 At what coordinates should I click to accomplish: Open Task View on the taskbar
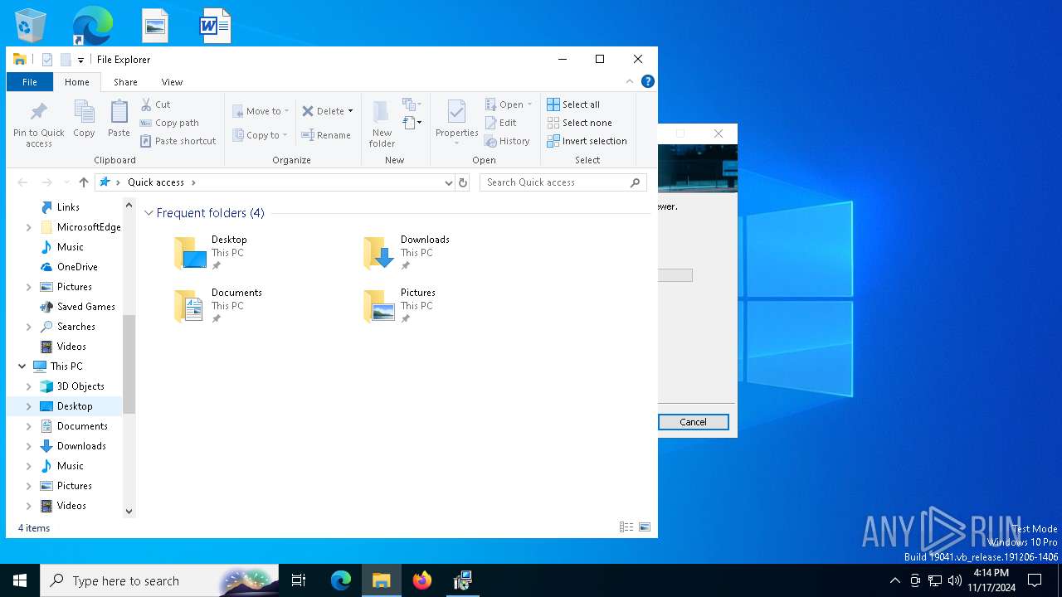[299, 580]
